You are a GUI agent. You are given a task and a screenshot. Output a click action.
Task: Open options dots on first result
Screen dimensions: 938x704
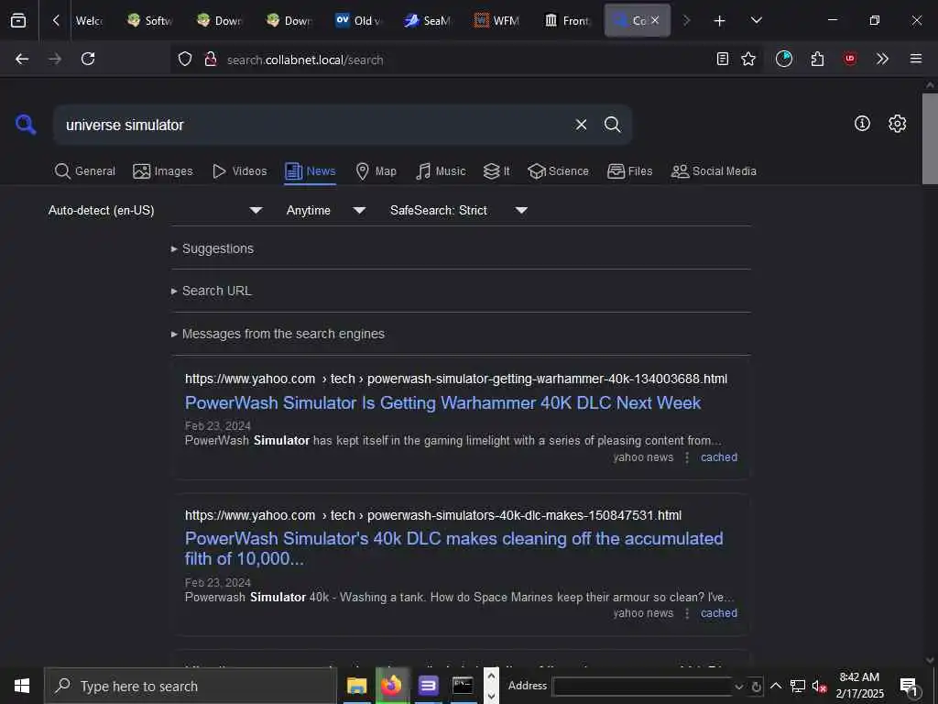(x=687, y=457)
